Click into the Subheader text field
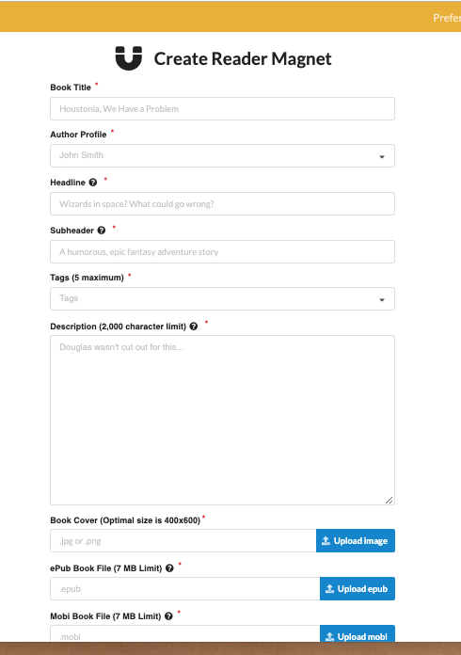461x655 pixels. [x=223, y=252]
